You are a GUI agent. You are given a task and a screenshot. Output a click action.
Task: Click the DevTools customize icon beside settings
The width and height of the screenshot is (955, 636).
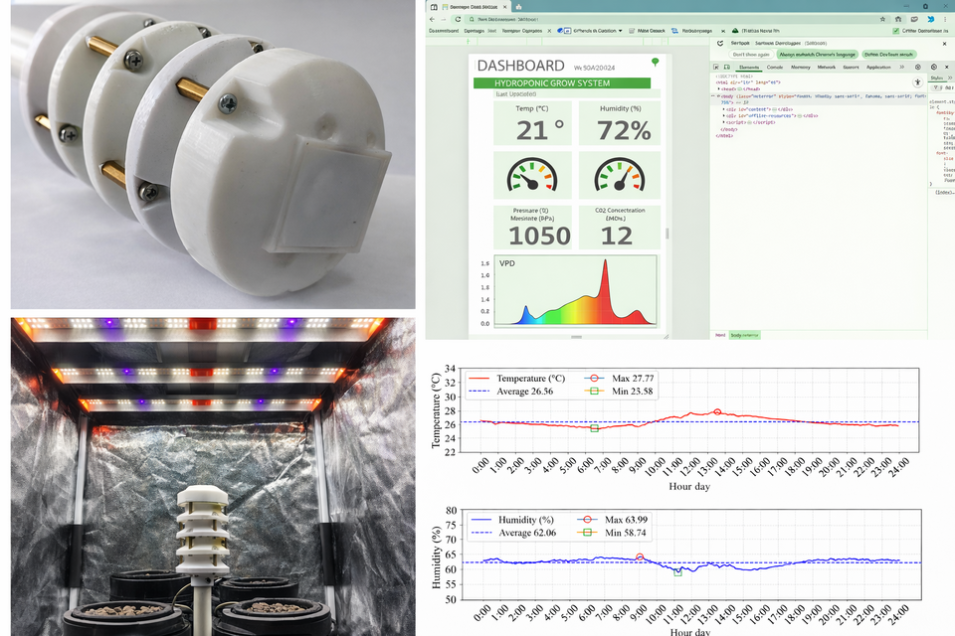(x=934, y=67)
